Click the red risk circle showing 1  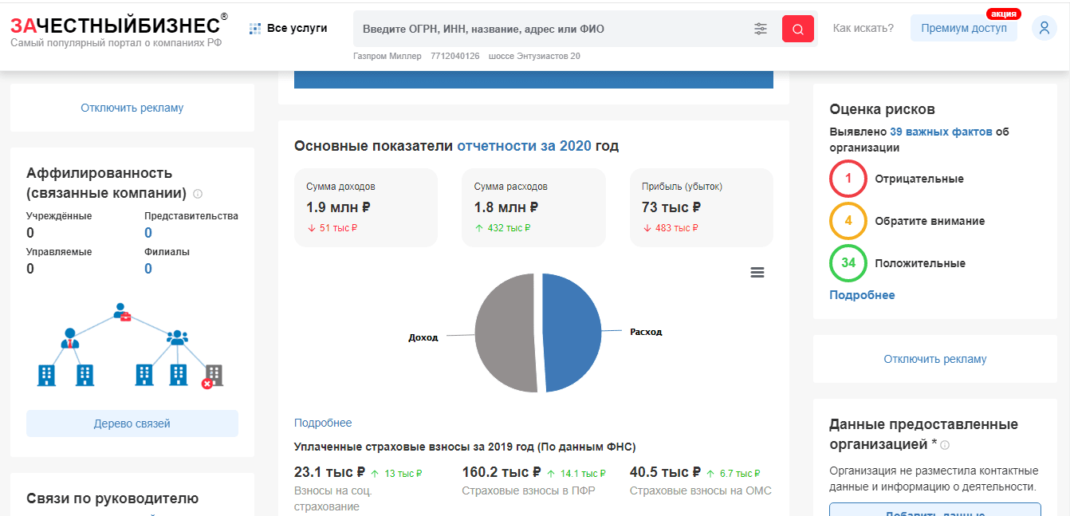coord(848,179)
